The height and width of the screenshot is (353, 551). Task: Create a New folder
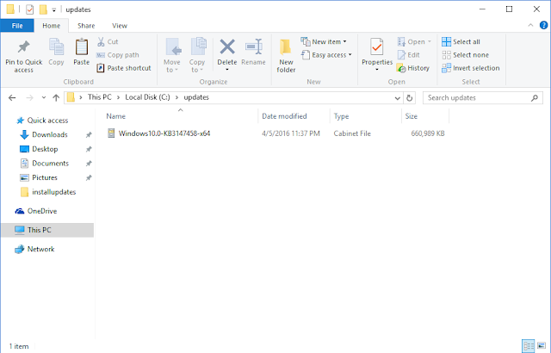coord(286,55)
